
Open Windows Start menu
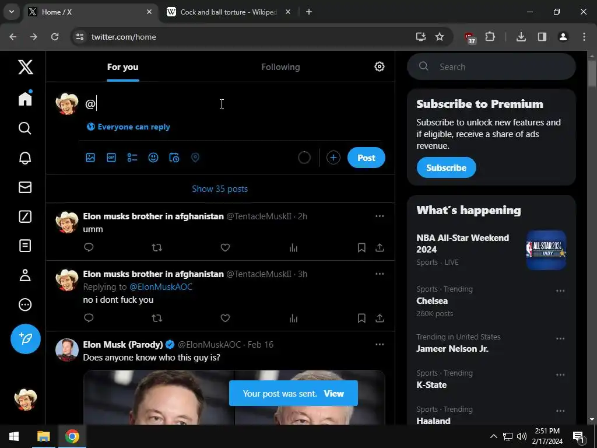14,436
